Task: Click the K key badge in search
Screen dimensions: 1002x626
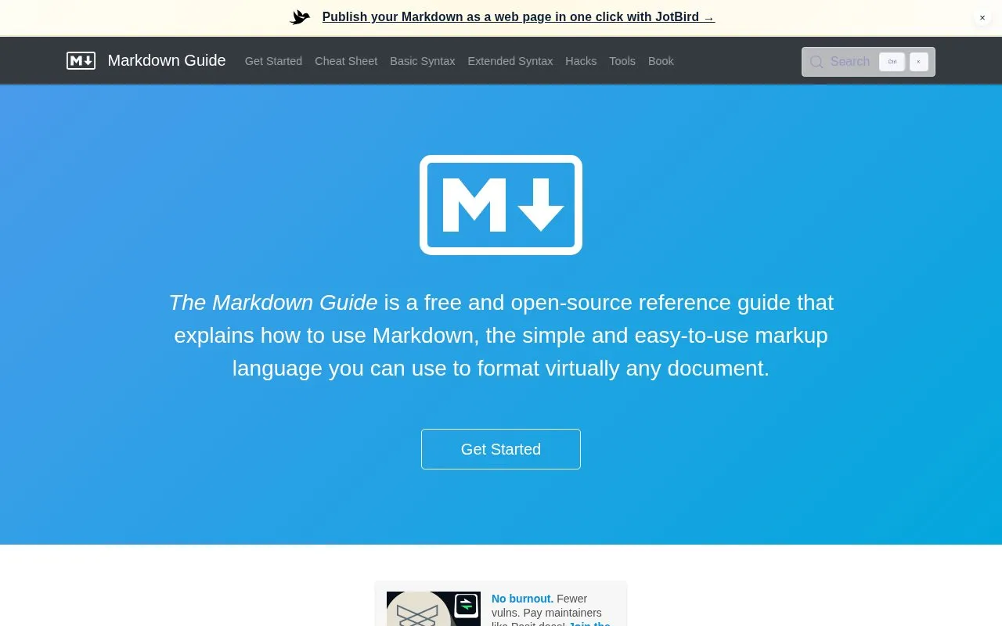Action: coord(919,62)
